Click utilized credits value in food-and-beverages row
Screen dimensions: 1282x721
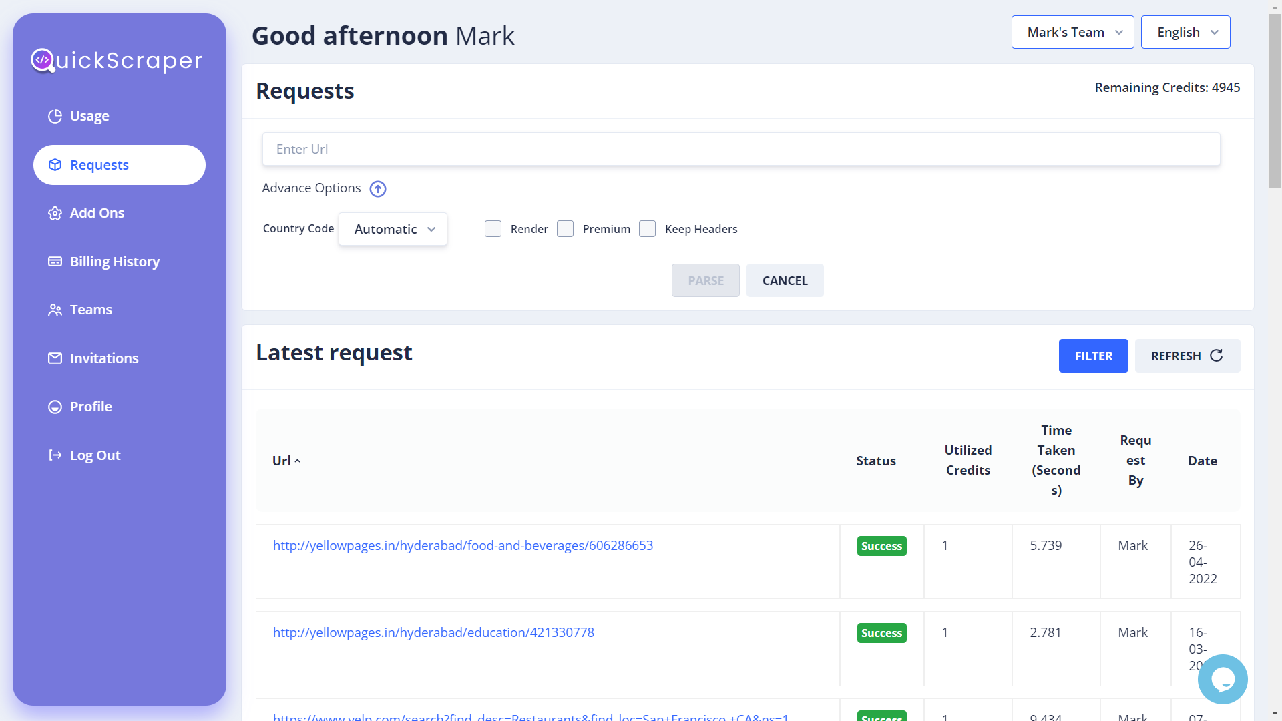pos(945,545)
